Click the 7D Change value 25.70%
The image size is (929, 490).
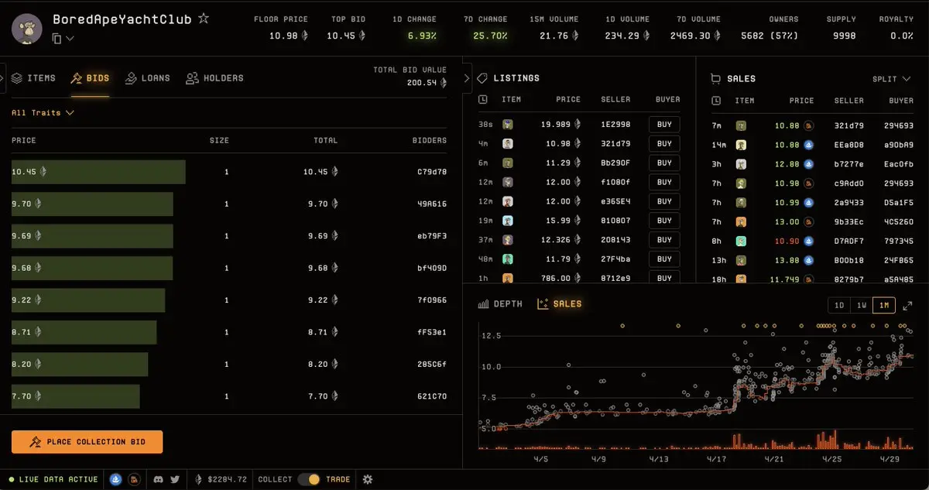(x=490, y=36)
